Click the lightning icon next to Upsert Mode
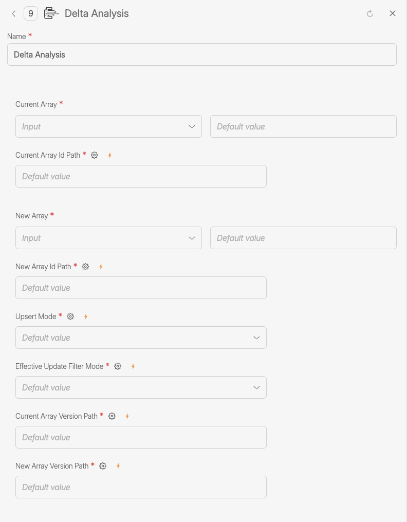407x522 pixels. click(x=85, y=316)
